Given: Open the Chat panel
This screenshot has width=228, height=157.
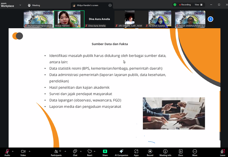Looking at the screenshot, I should (x=75, y=152).
